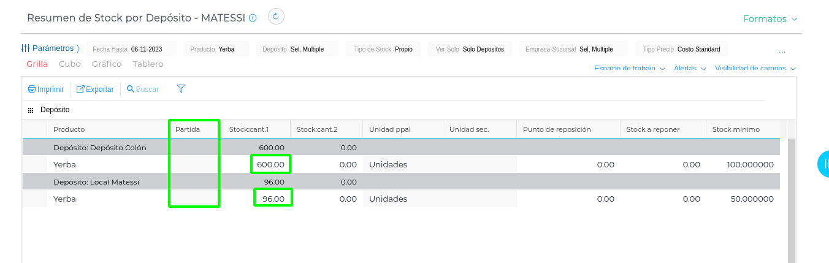This screenshot has width=829, height=263.
Task: Switch to the Gráfico tab
Action: point(107,64)
